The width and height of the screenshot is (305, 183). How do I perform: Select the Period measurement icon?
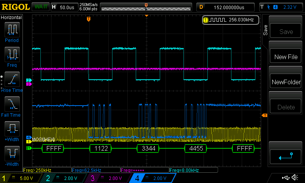(12, 30)
